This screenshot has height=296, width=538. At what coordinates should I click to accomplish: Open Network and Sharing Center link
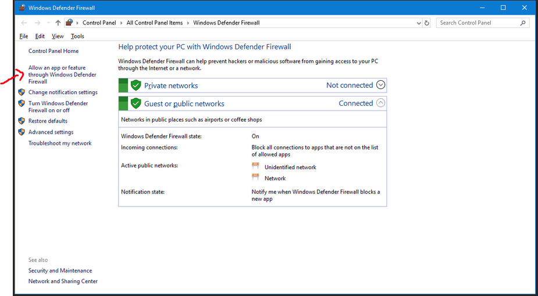pos(63,281)
